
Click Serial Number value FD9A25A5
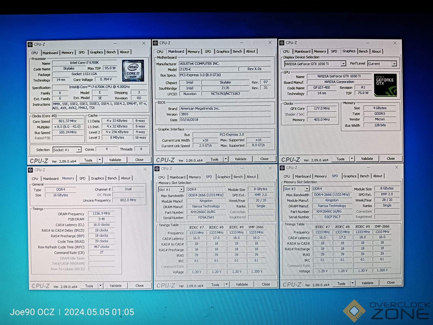(206, 217)
